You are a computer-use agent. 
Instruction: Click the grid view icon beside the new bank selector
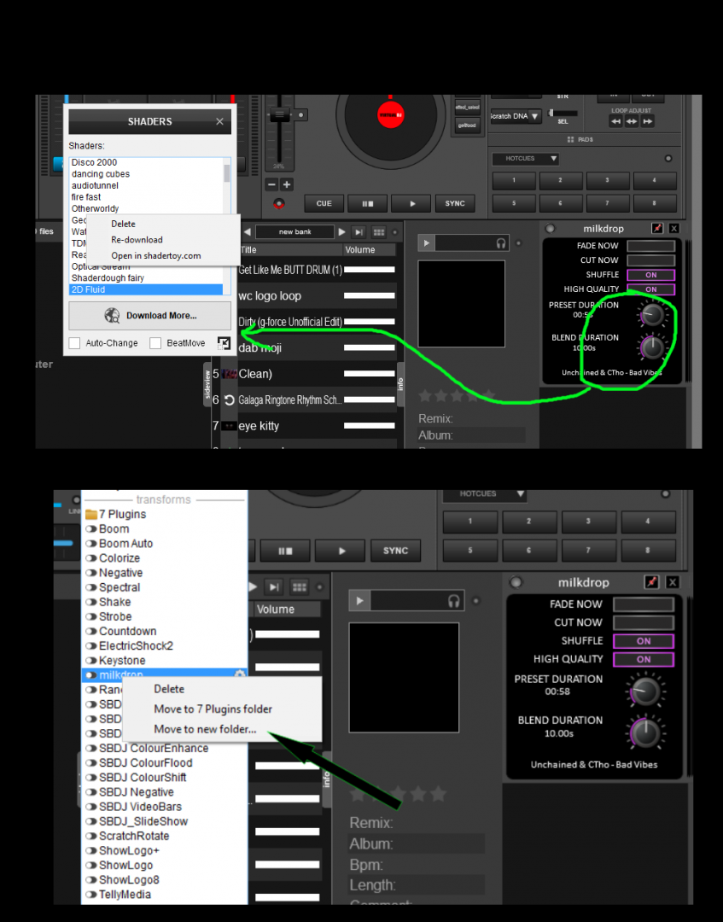[379, 232]
